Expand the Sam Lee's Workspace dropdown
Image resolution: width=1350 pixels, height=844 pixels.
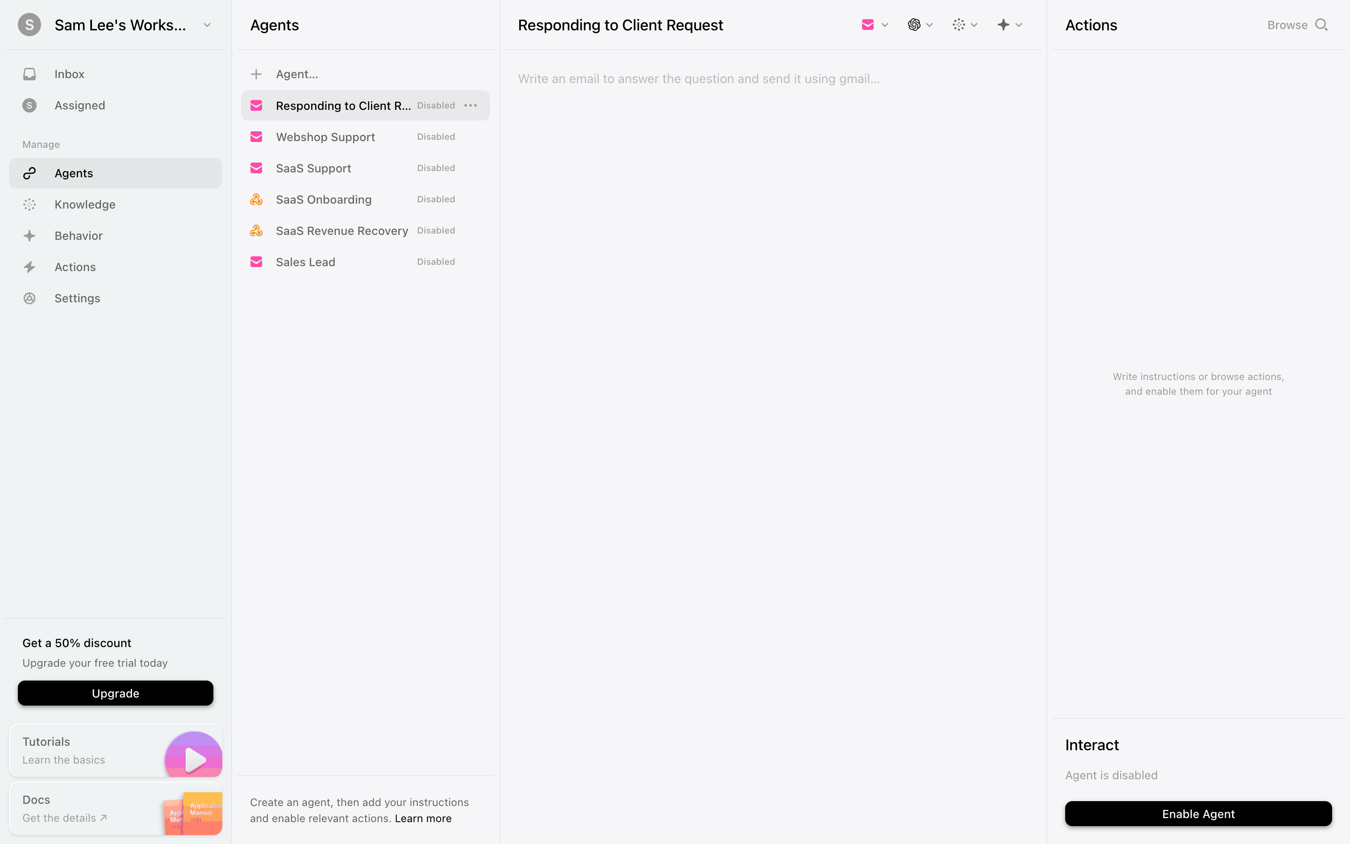207,25
